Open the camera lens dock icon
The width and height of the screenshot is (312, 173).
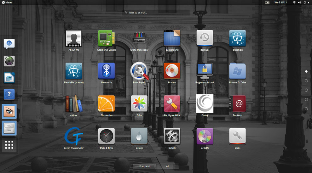click(x=9, y=61)
